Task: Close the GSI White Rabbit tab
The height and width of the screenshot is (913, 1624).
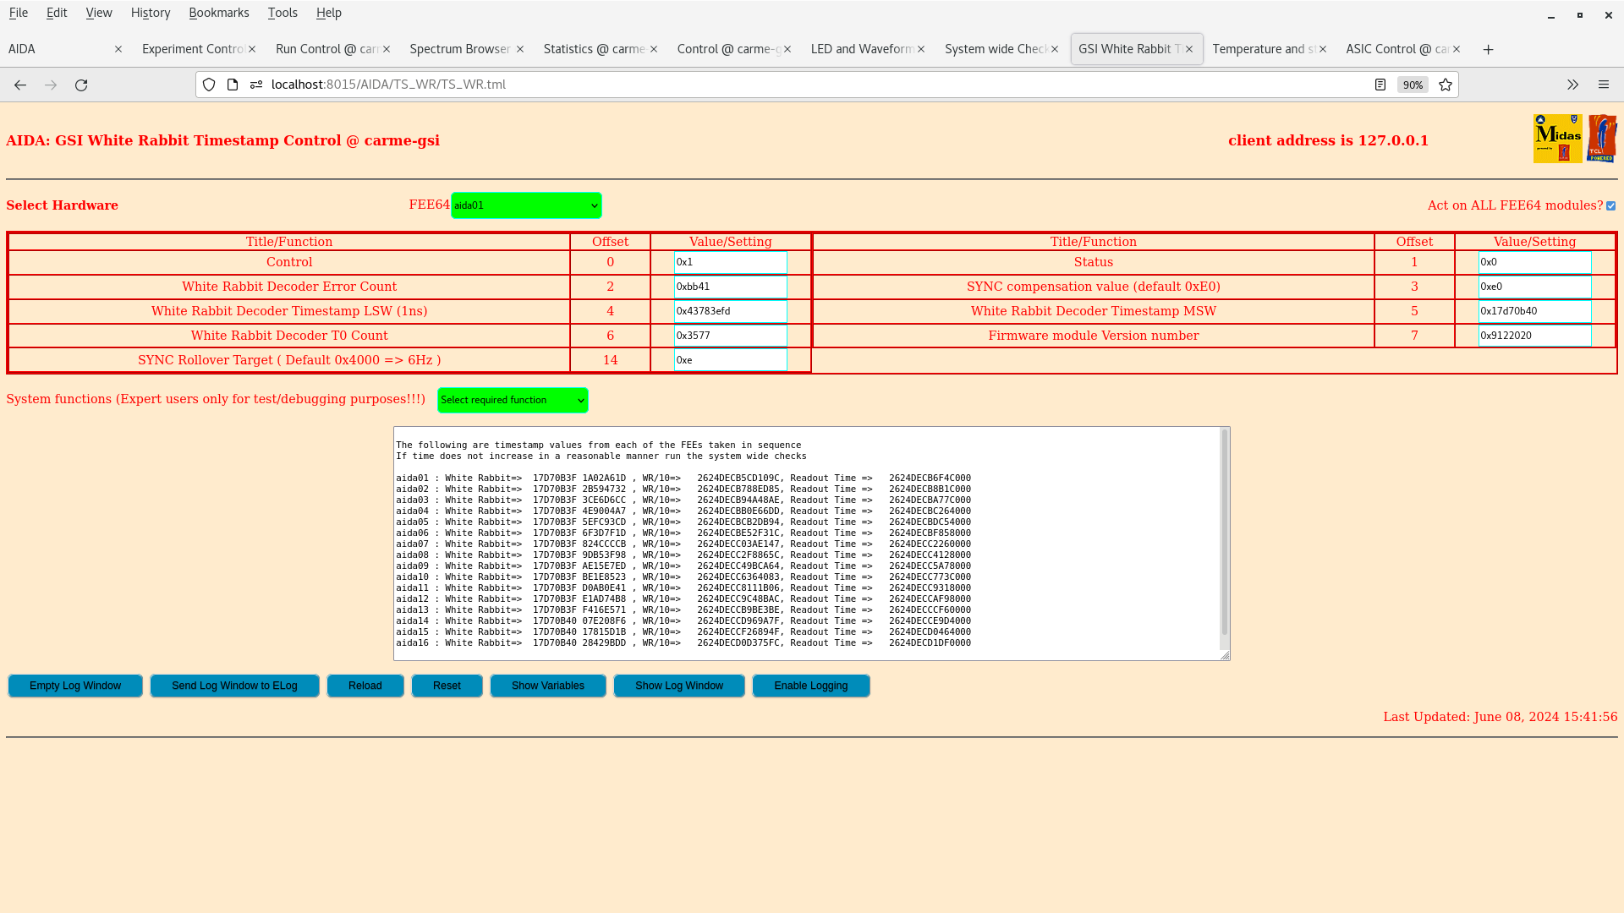Action: (1189, 49)
